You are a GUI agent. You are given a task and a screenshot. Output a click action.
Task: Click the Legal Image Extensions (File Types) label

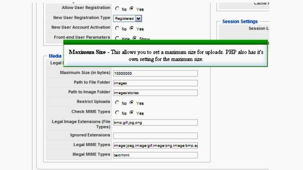(81, 124)
